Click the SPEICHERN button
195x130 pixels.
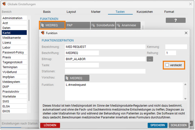click(x=157, y=125)
